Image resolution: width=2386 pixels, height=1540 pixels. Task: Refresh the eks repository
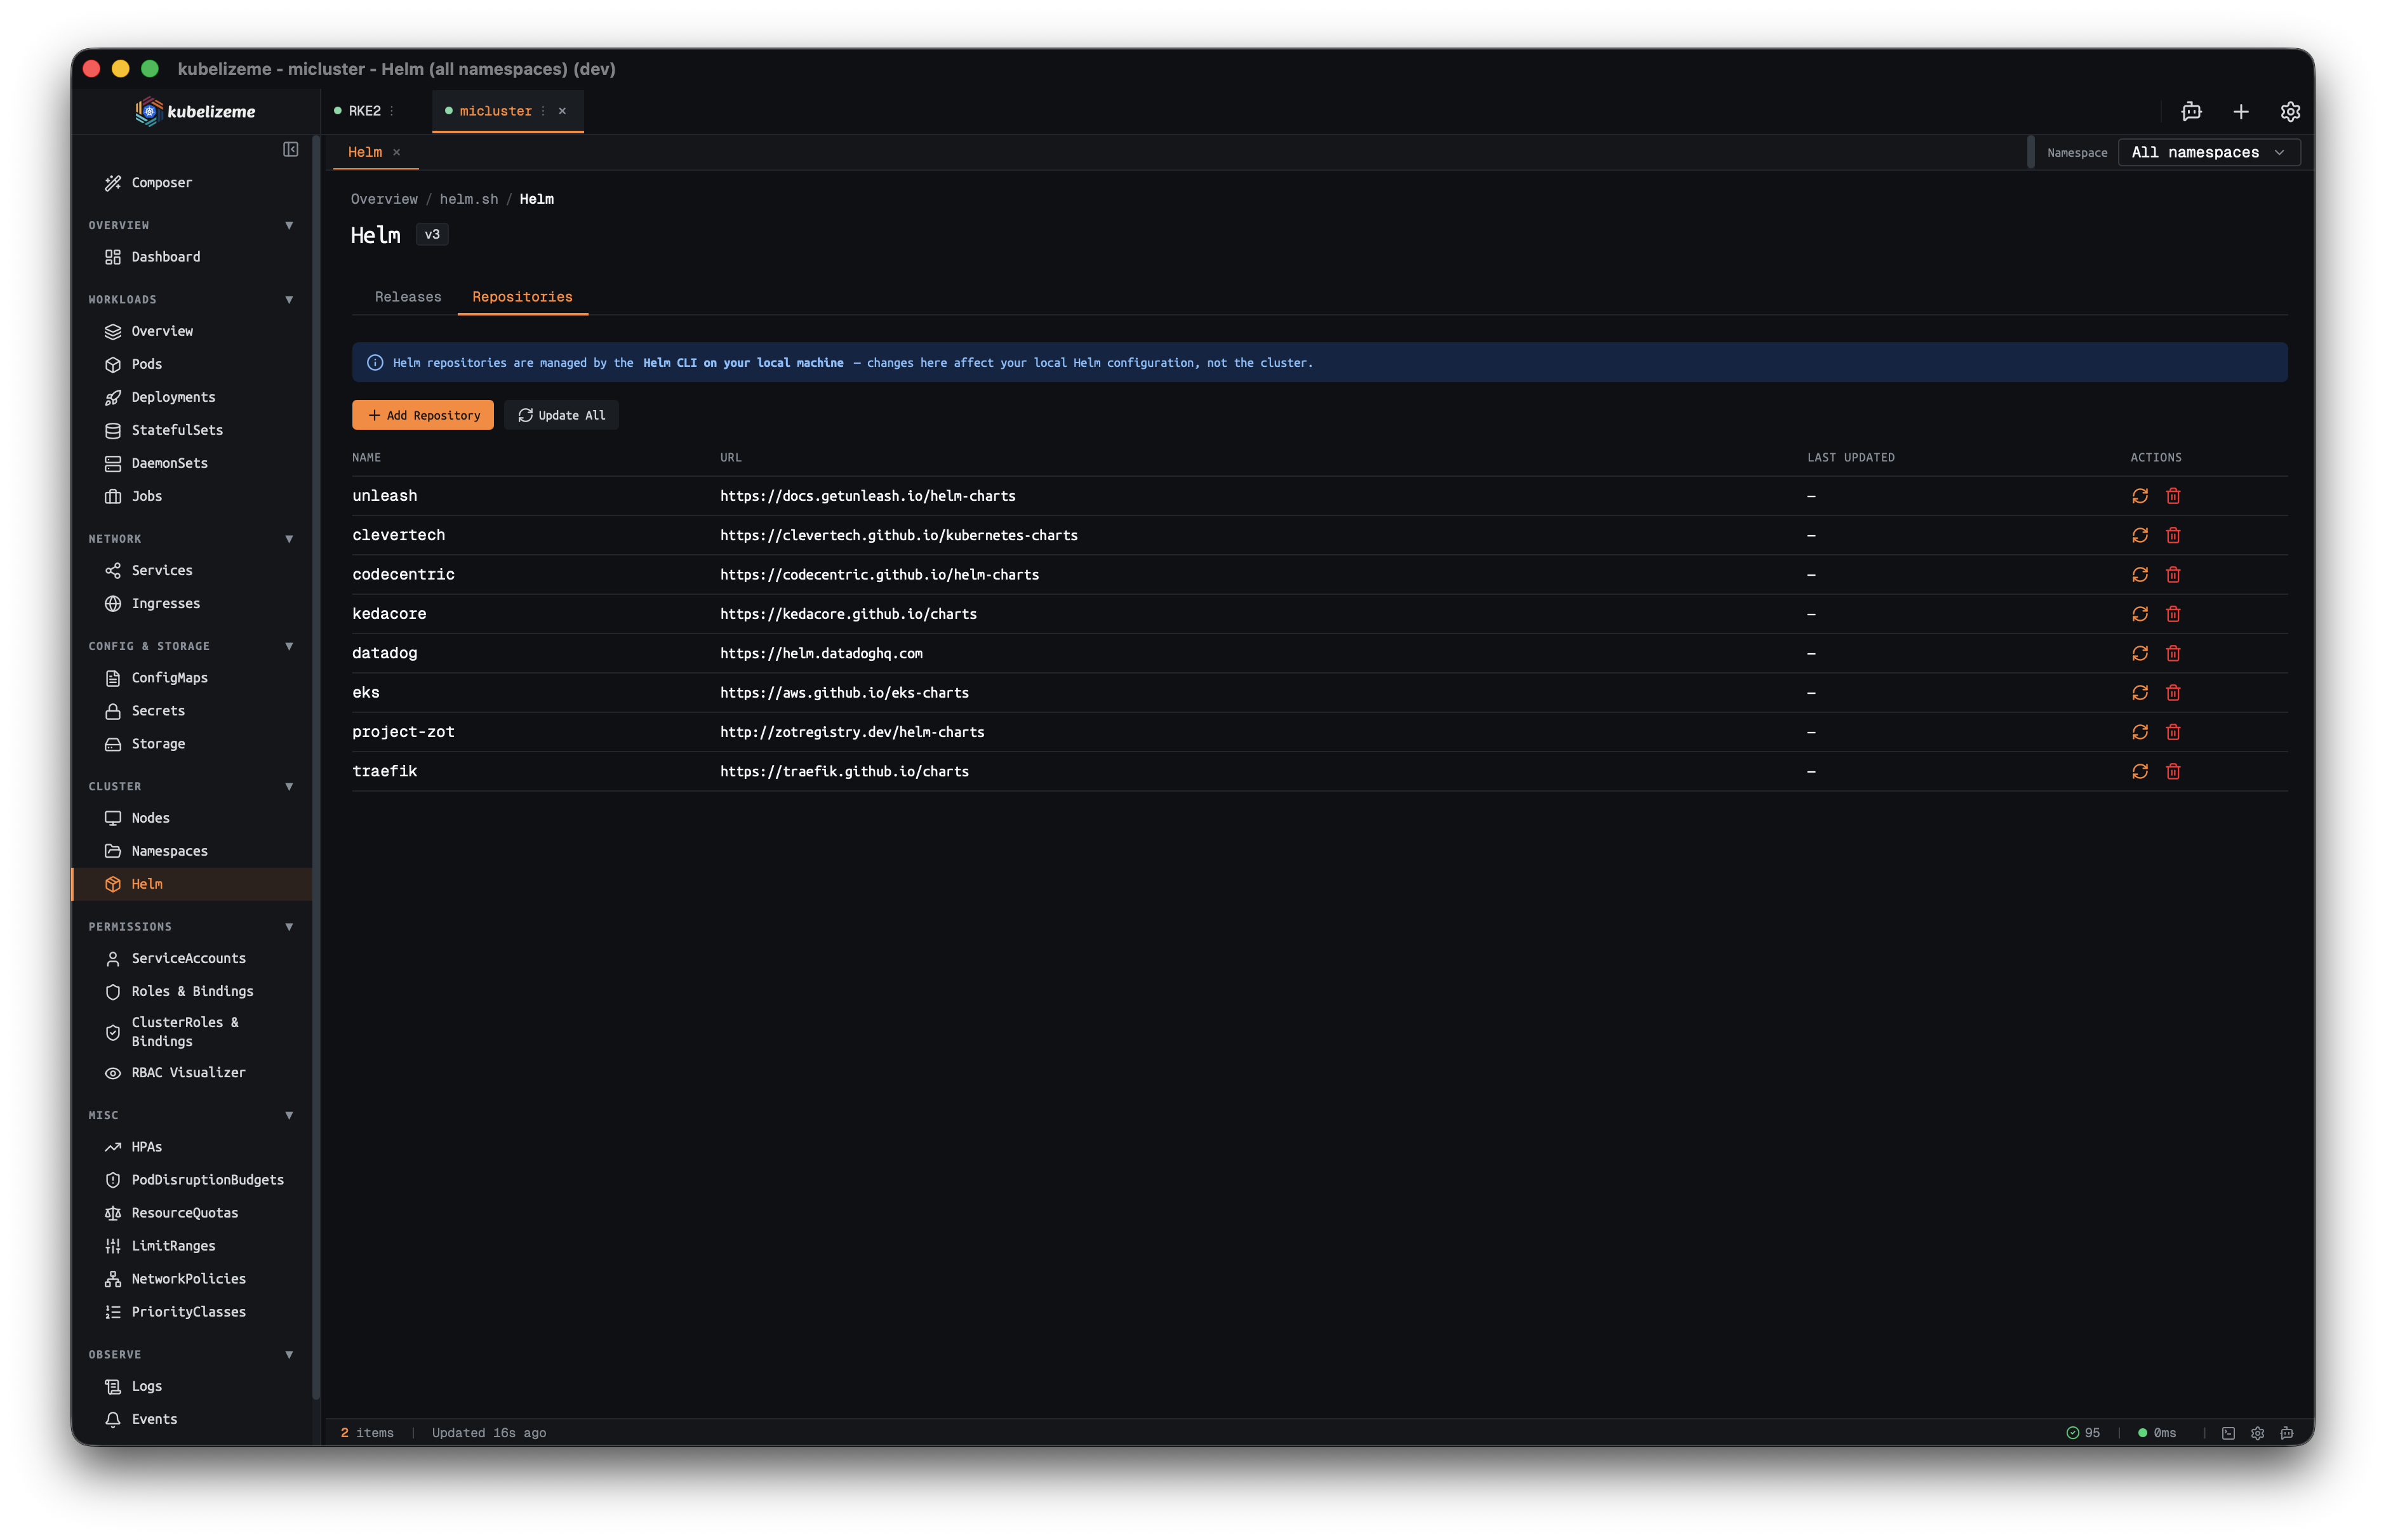[2139, 692]
